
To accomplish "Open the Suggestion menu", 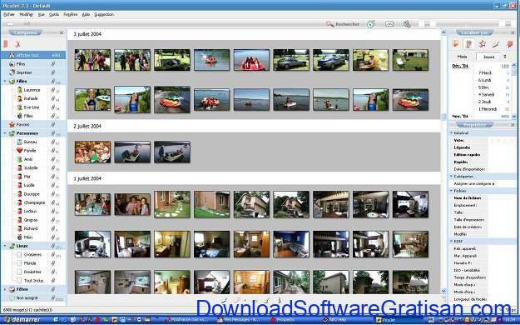I will [x=104, y=15].
